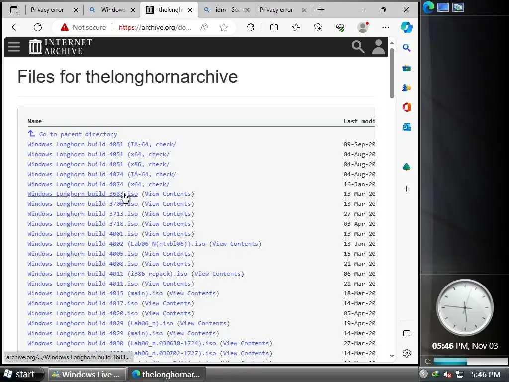Screen dimensions: 509x382
Task: Open the Windows start button
Action: click(21, 374)
